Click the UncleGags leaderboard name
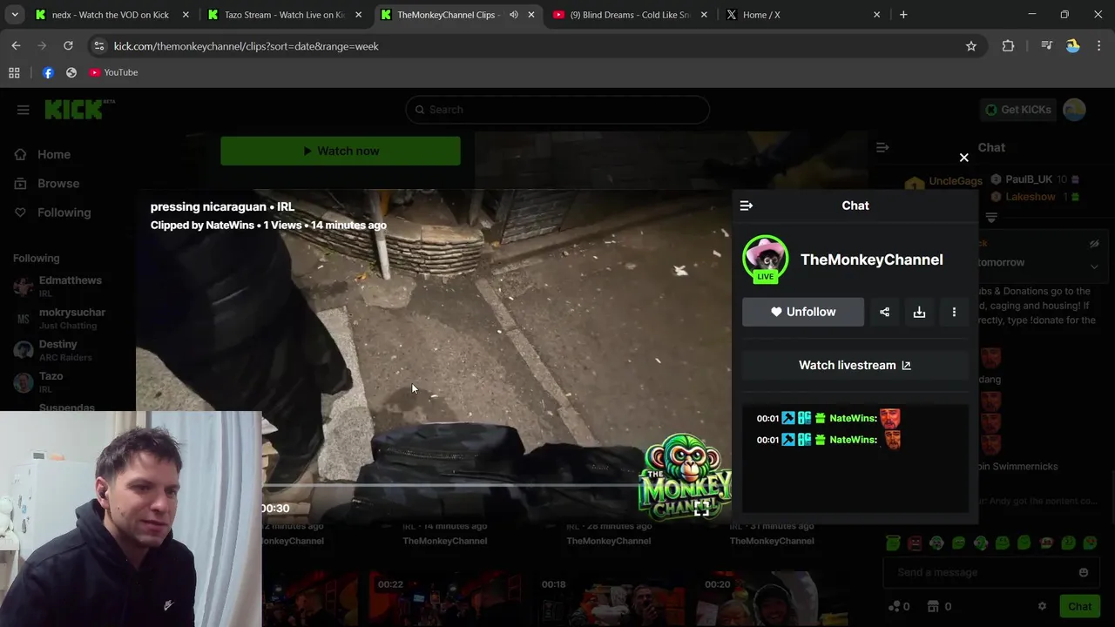The height and width of the screenshot is (627, 1115). (955, 181)
